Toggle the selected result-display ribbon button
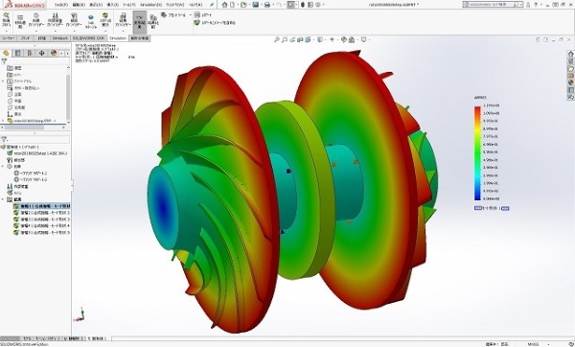 (x=139, y=21)
